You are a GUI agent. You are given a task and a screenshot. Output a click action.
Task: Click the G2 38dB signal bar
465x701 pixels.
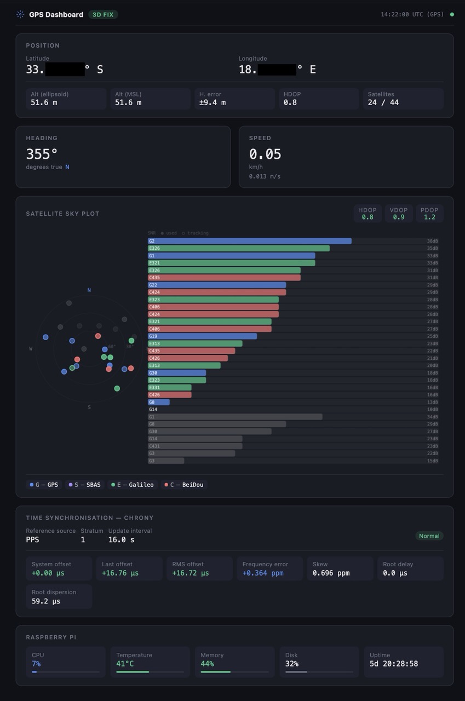point(249,241)
